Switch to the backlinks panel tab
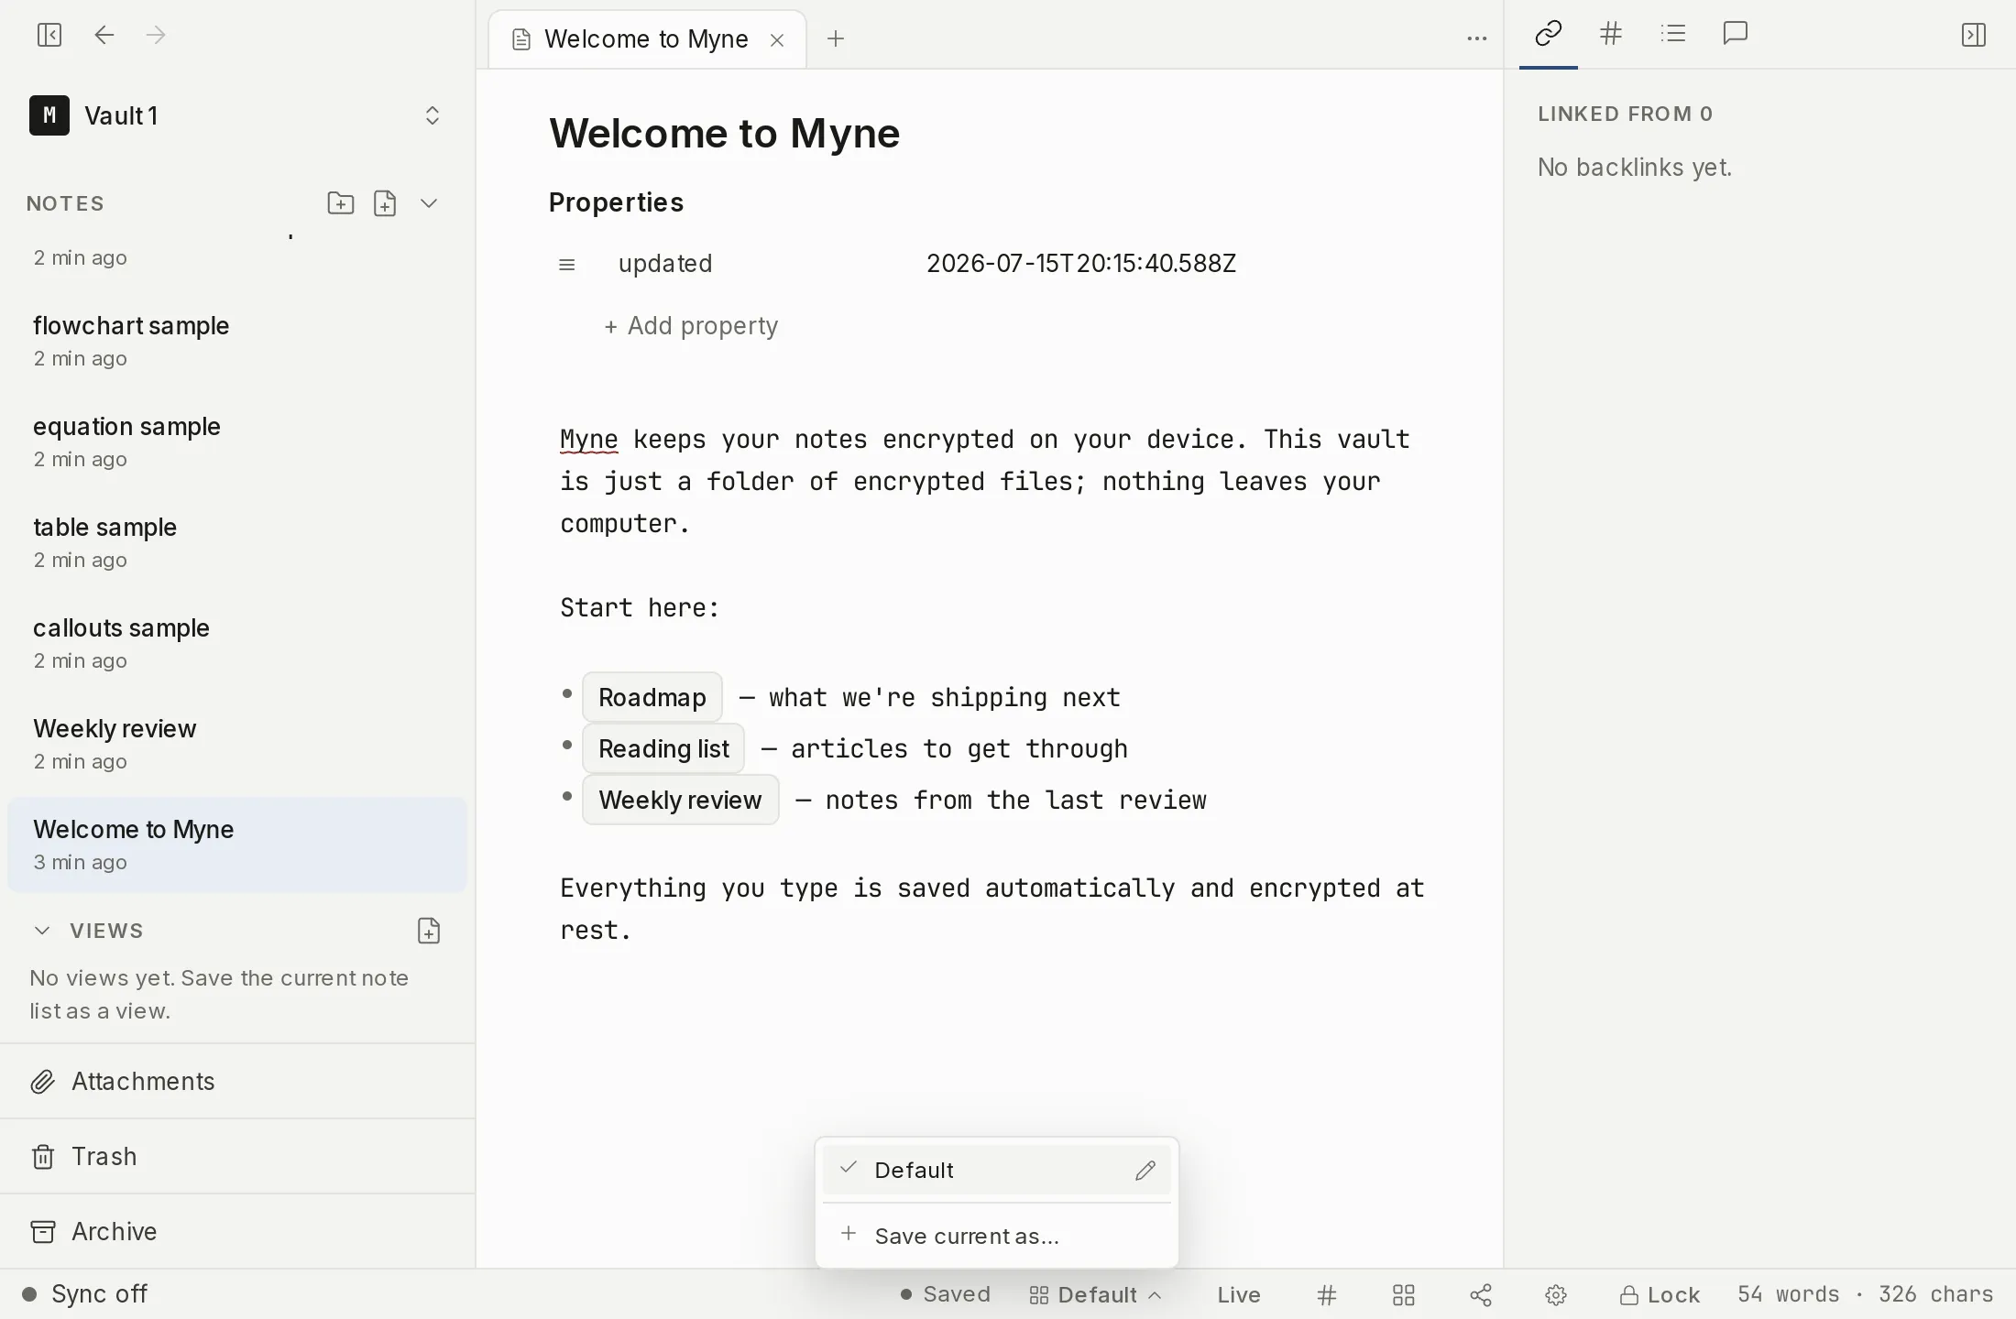The image size is (2016, 1319). (x=1549, y=34)
